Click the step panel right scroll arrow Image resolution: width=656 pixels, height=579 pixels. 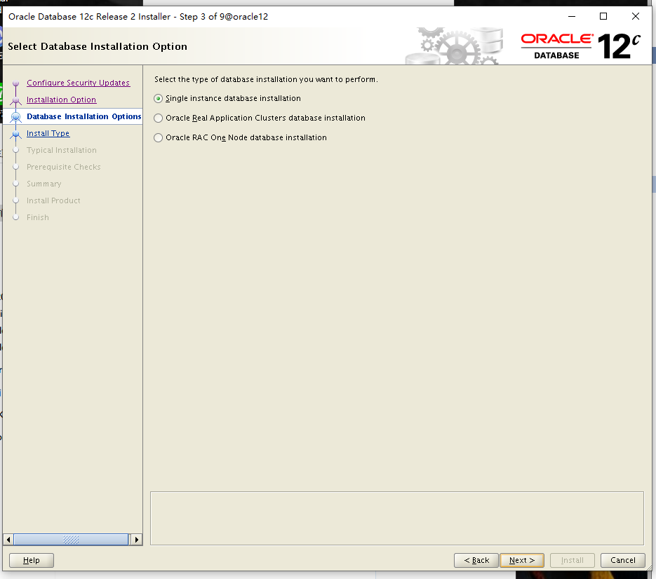coord(136,540)
